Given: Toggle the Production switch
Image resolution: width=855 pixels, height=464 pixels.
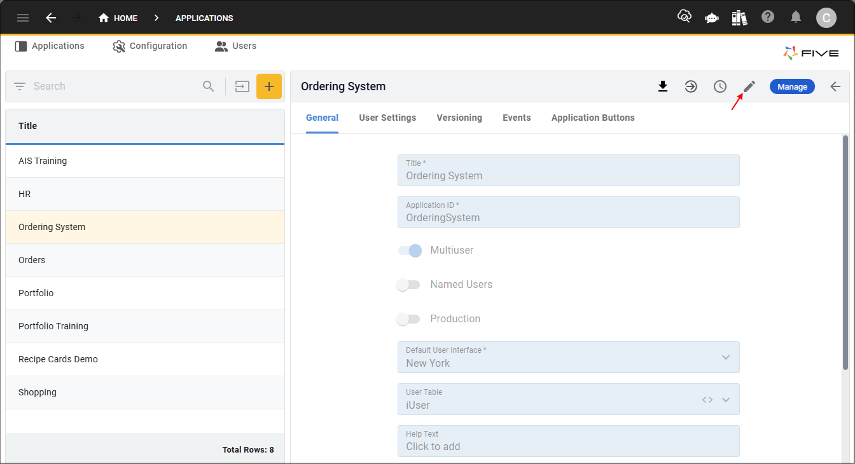Looking at the screenshot, I should click(408, 319).
